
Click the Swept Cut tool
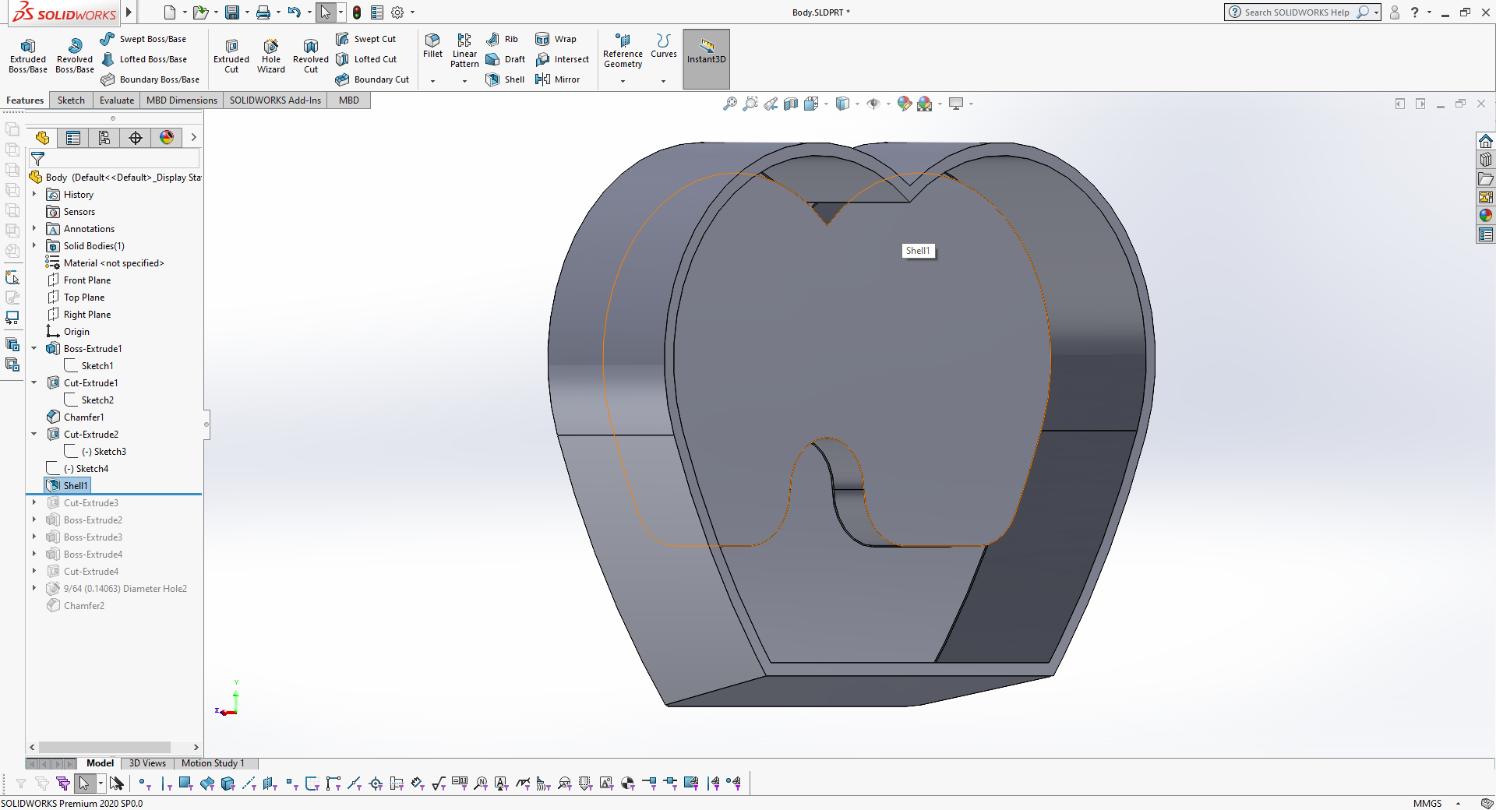point(366,39)
